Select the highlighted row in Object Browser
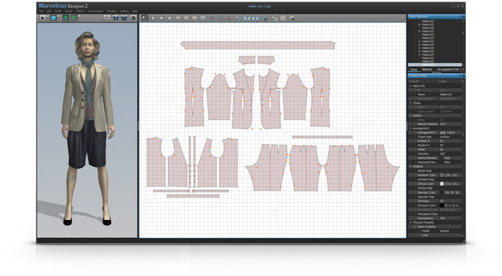Screen dimensions: 502x276 click(434, 65)
